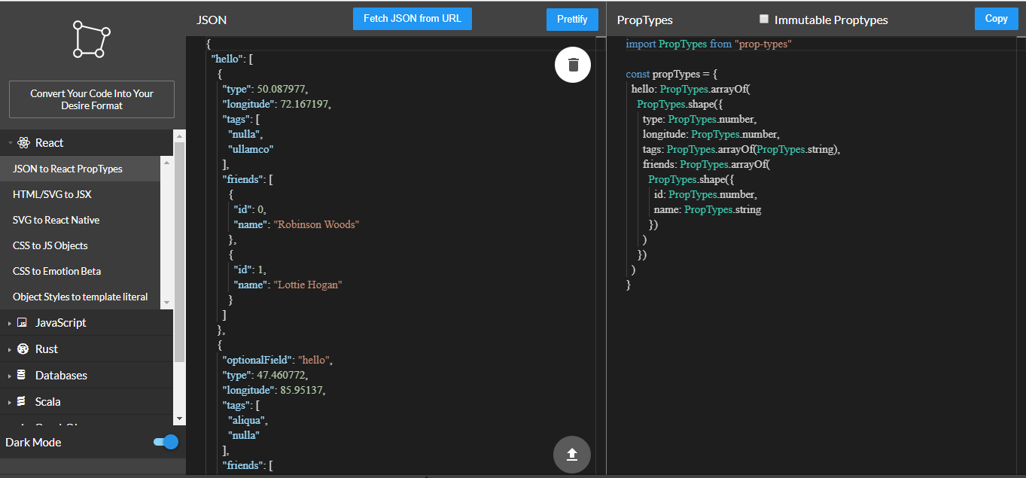This screenshot has width=1026, height=478.
Task: Click the "aliqua" tag string
Action: tap(248, 420)
